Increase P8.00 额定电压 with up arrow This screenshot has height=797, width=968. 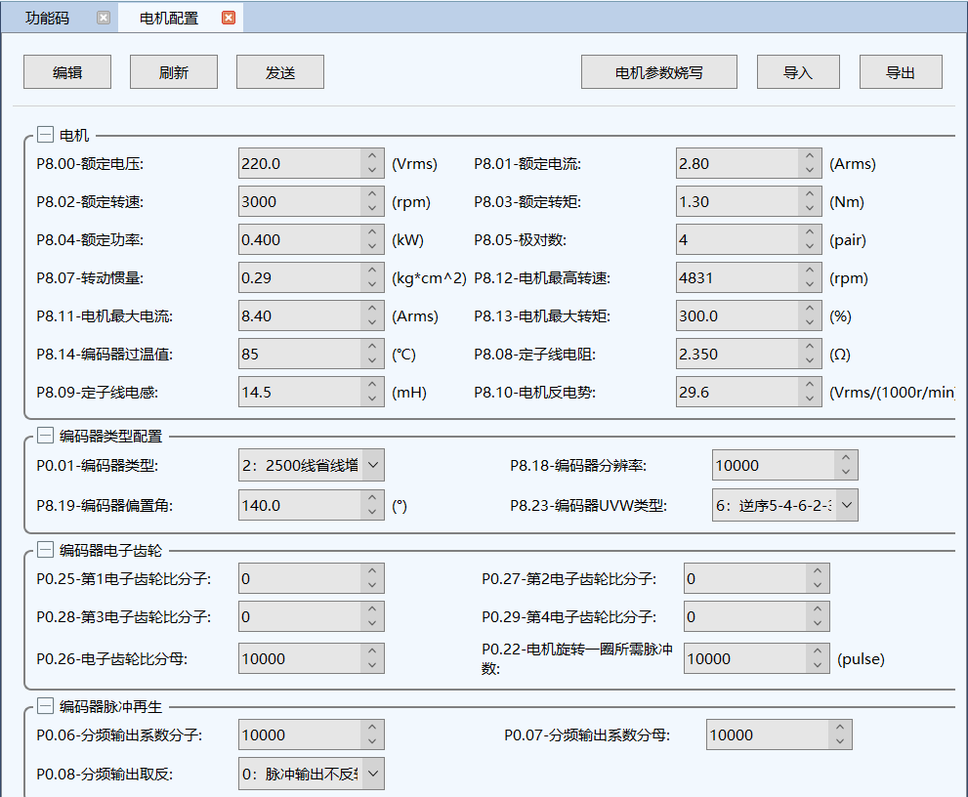tap(372, 156)
